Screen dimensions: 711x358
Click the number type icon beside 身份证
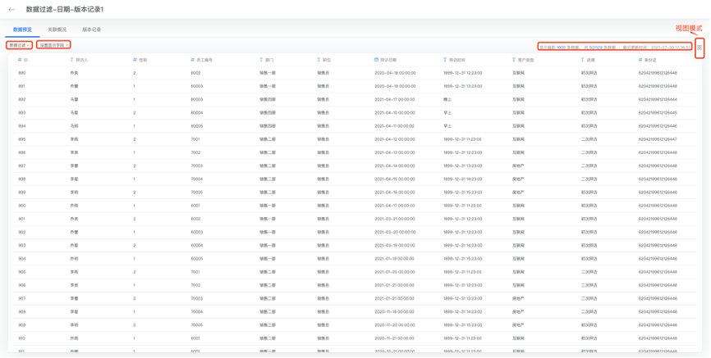pos(640,60)
